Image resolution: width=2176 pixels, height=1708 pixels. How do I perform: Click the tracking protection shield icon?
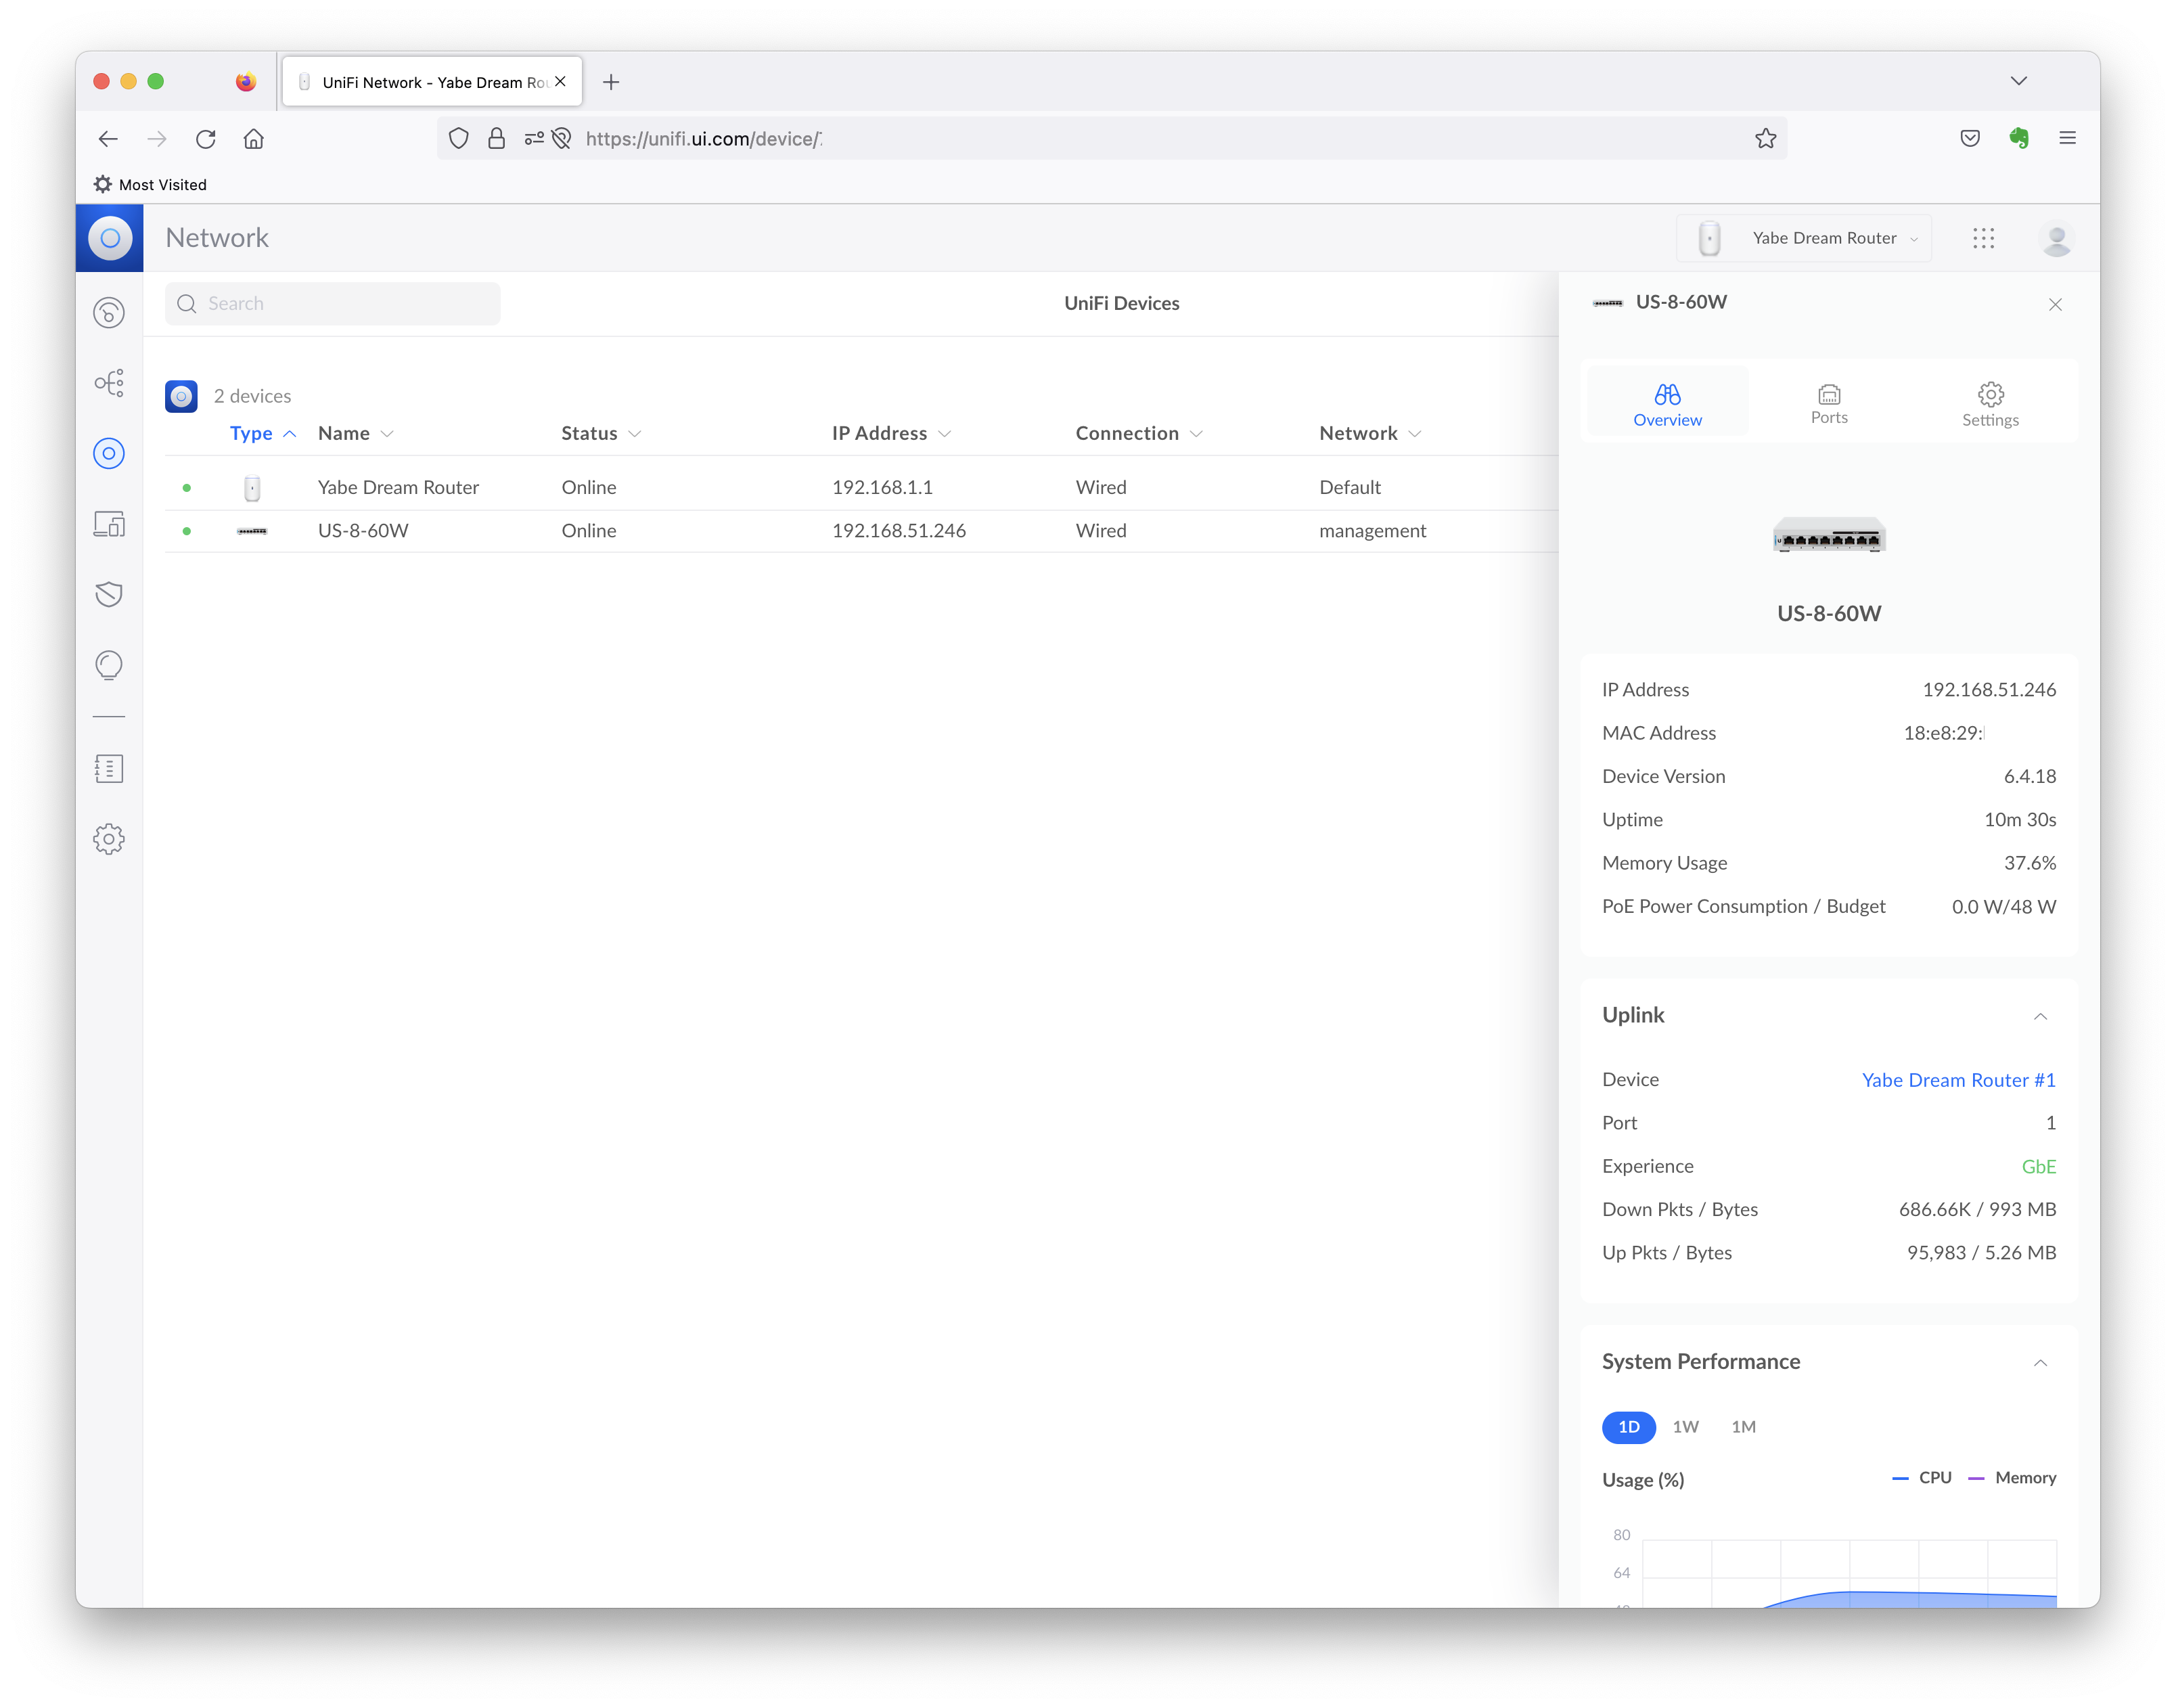458,139
